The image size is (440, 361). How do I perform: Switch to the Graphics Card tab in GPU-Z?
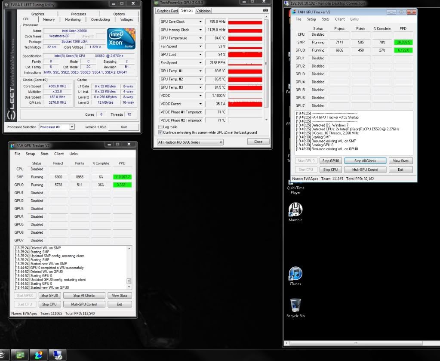click(x=167, y=11)
